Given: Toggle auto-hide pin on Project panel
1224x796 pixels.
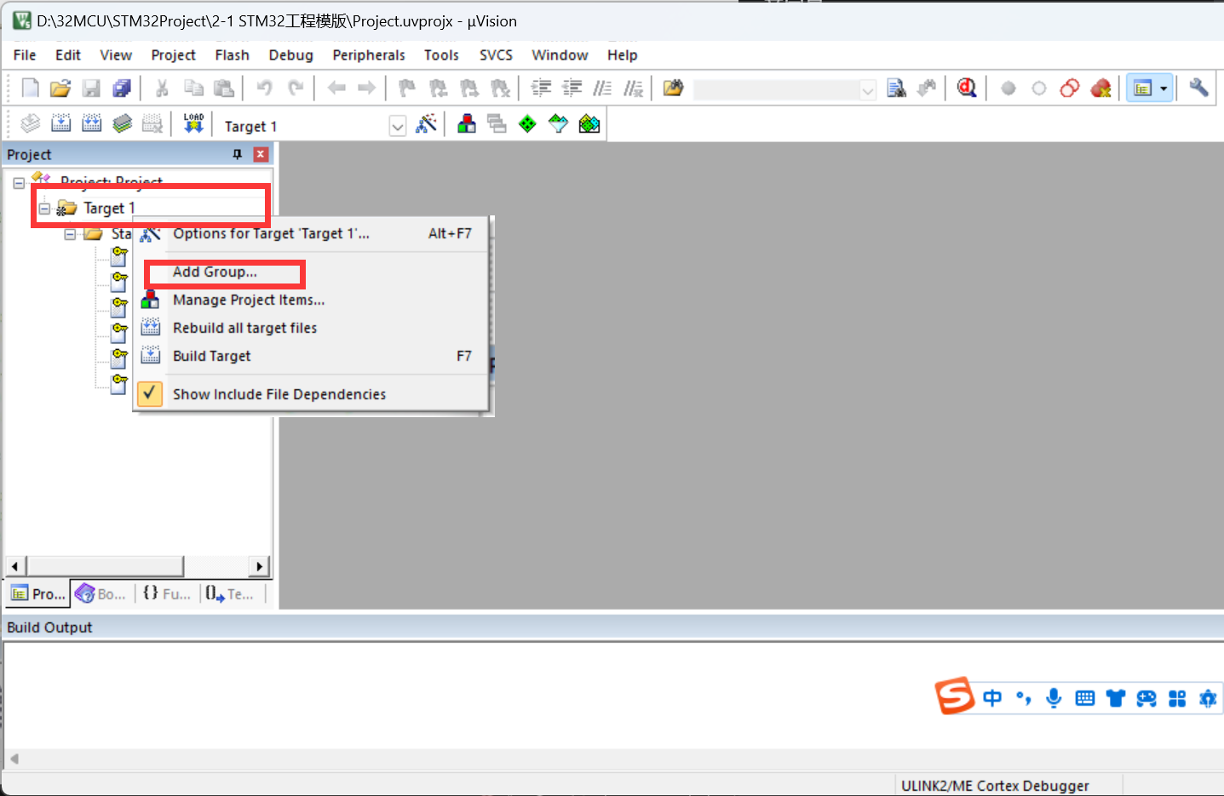Looking at the screenshot, I should [238, 154].
